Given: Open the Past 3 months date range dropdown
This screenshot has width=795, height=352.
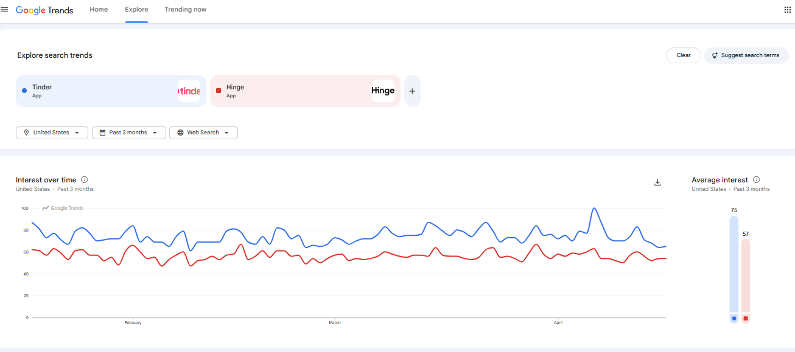Looking at the screenshot, I should point(129,133).
